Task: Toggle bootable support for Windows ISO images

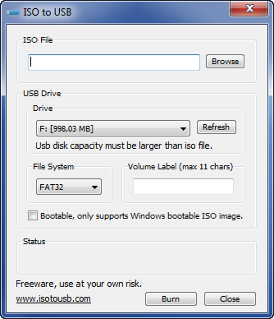Action: (x=33, y=216)
